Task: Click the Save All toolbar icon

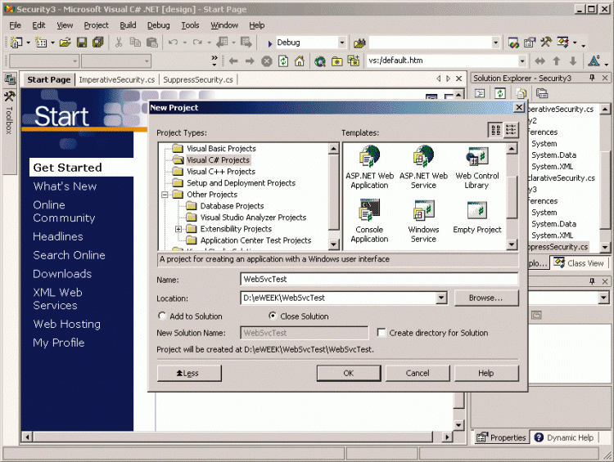Action: tap(97, 43)
